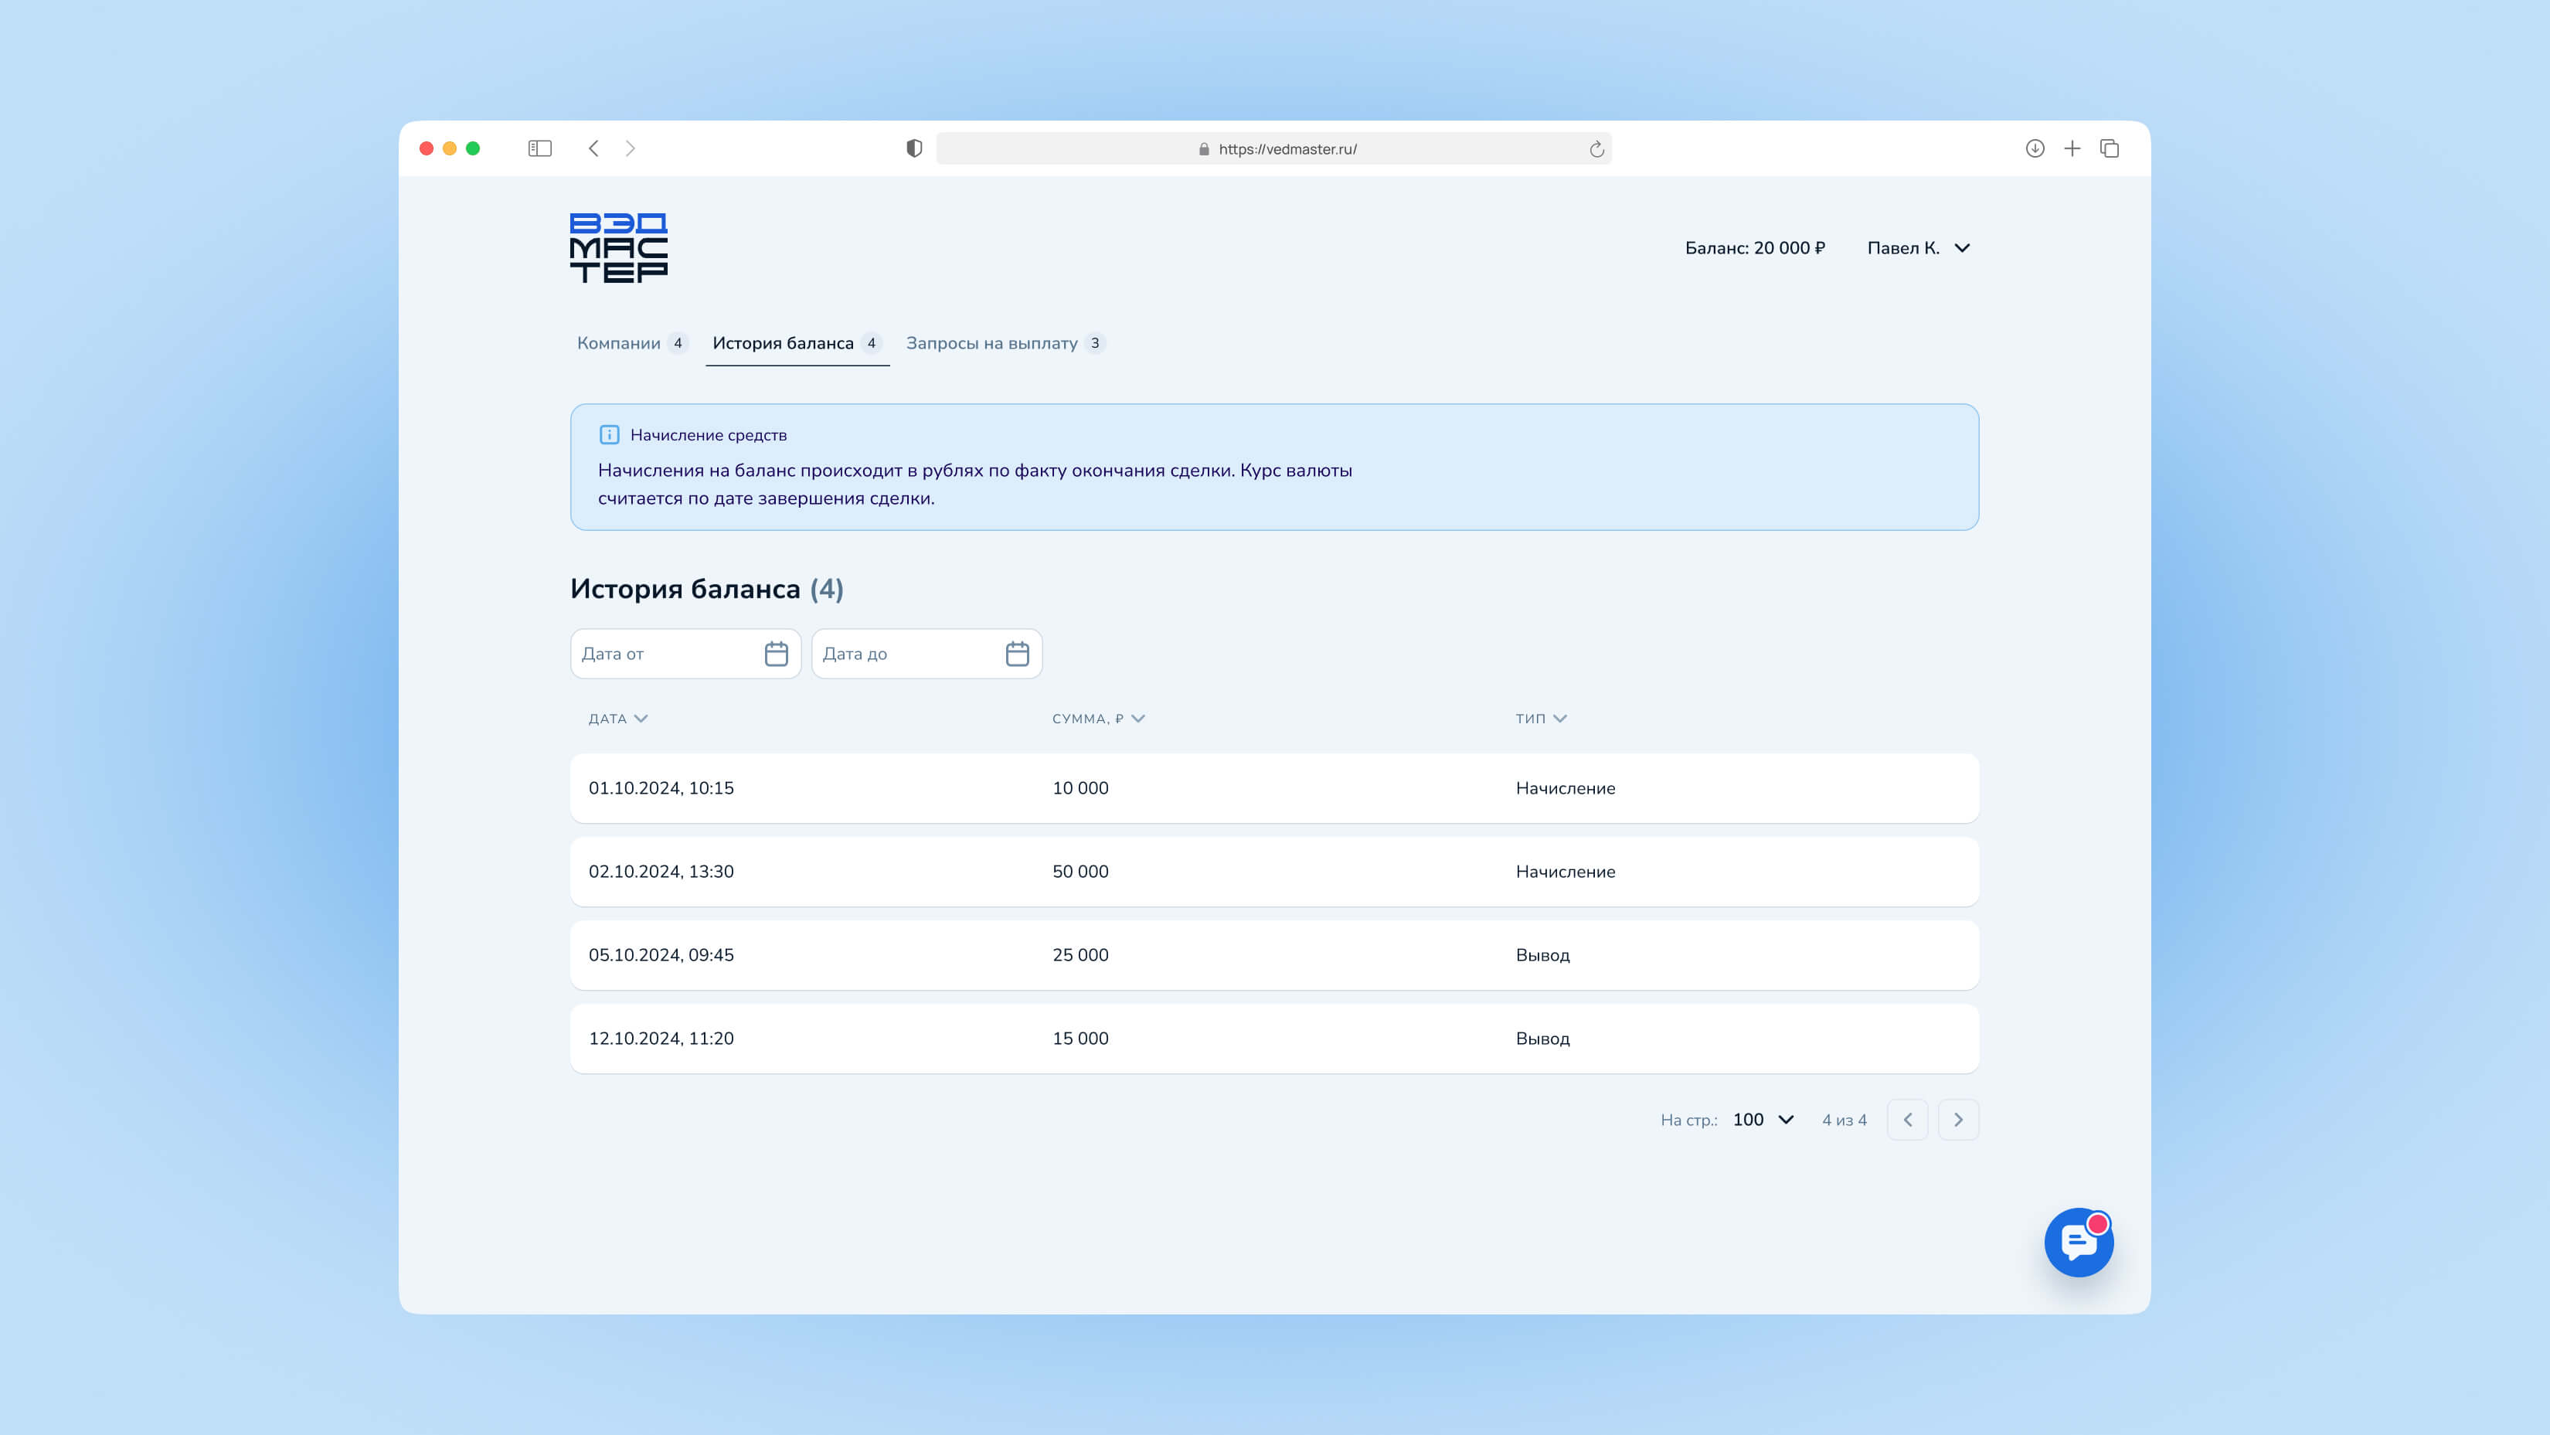Sort table by Дата column

pyautogui.click(x=617, y=719)
